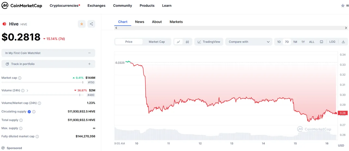Click the Sponsored label icon
Screen dimensions: 349x151
pos(3,148)
